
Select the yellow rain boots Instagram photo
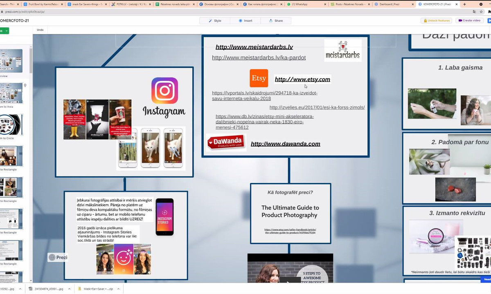coord(74,120)
